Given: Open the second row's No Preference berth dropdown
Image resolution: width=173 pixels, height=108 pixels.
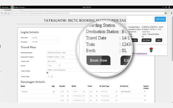Looking at the screenshot, I should (x=79, y=96).
